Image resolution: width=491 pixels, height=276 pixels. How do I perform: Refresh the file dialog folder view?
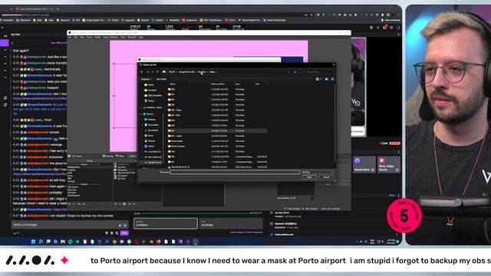(x=295, y=72)
